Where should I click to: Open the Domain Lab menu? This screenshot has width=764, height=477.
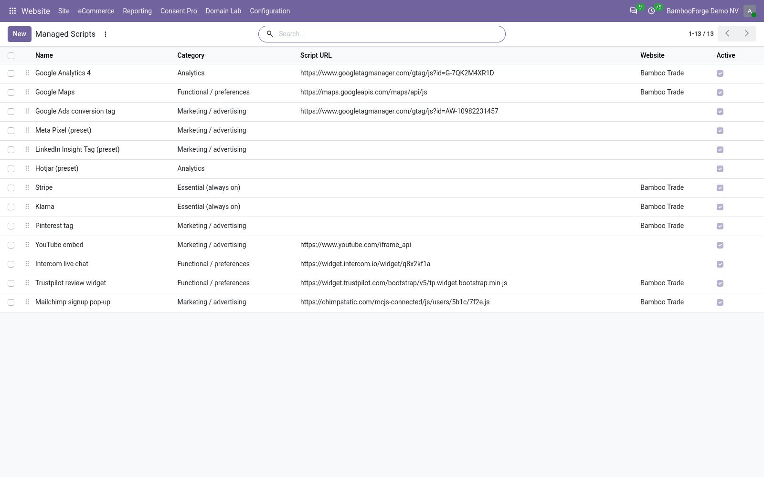pos(223,11)
